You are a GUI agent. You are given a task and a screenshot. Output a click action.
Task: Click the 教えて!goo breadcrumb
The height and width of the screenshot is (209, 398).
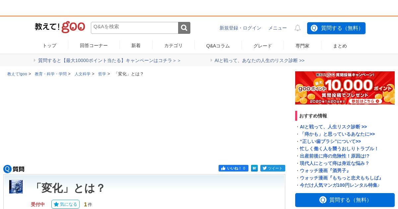coord(17,74)
